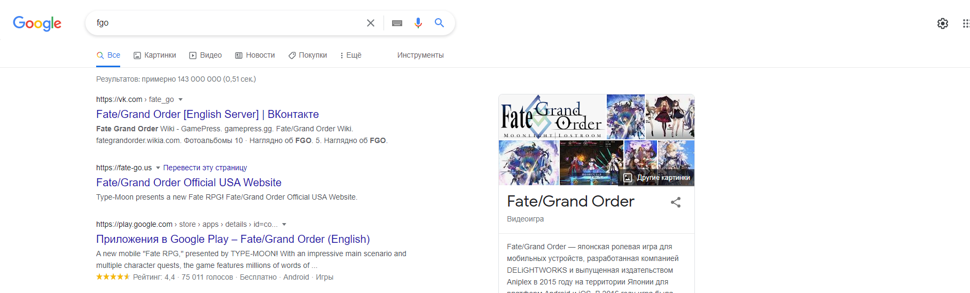Open the Google apps grid icon
The width and height of the screenshot is (970, 293).
(966, 23)
